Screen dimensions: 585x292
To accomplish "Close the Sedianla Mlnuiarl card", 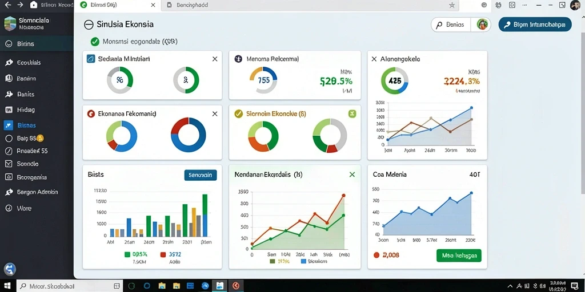I will (215, 59).
